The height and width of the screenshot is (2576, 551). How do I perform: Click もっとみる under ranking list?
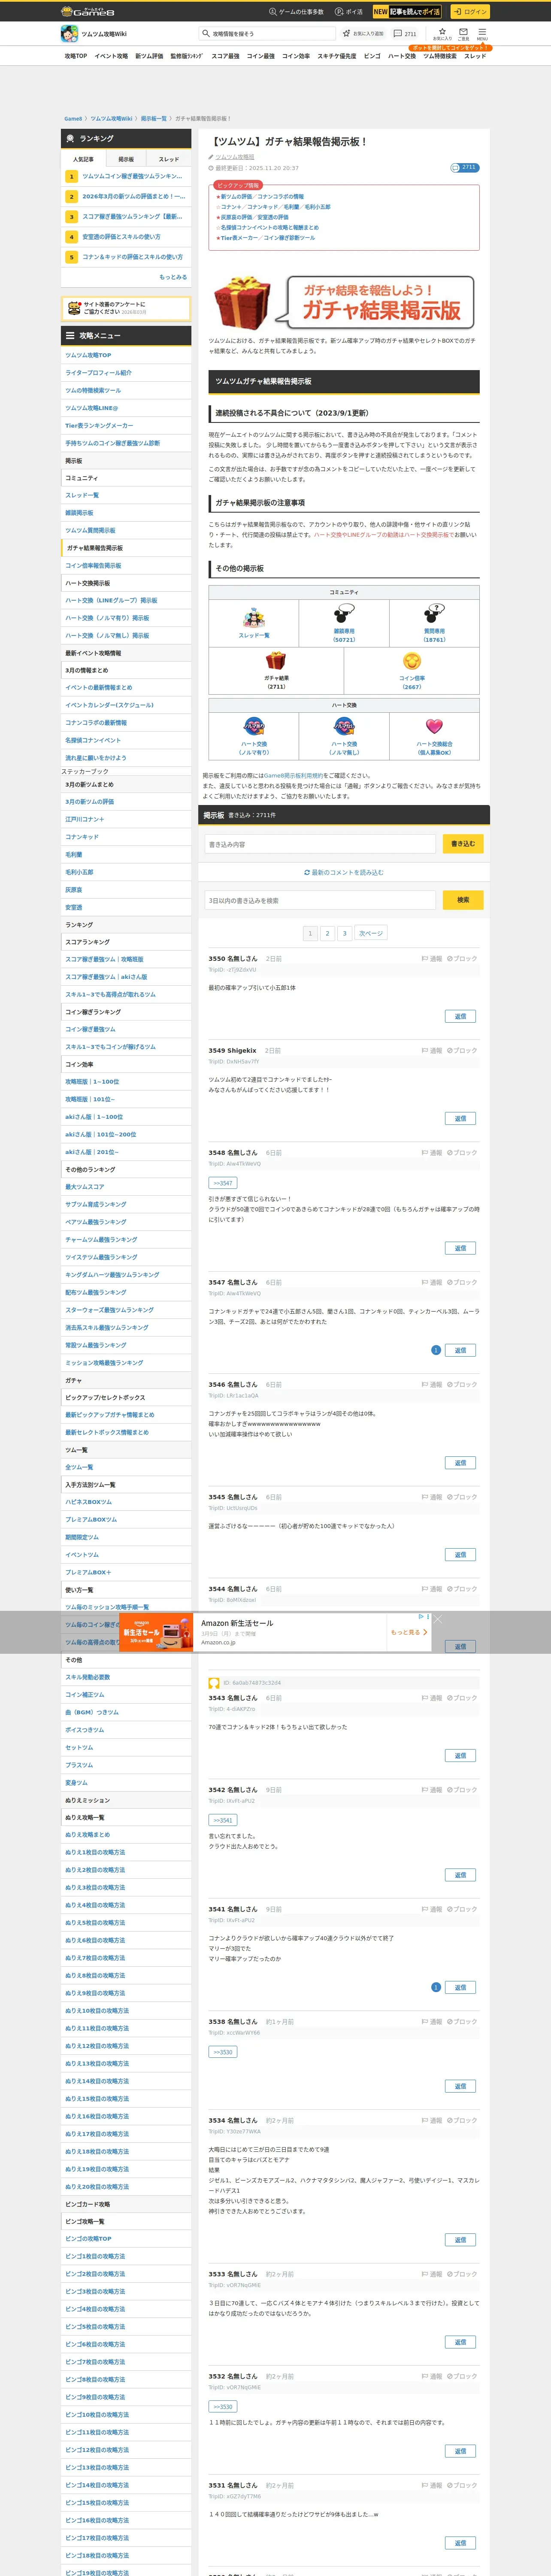coord(173,277)
